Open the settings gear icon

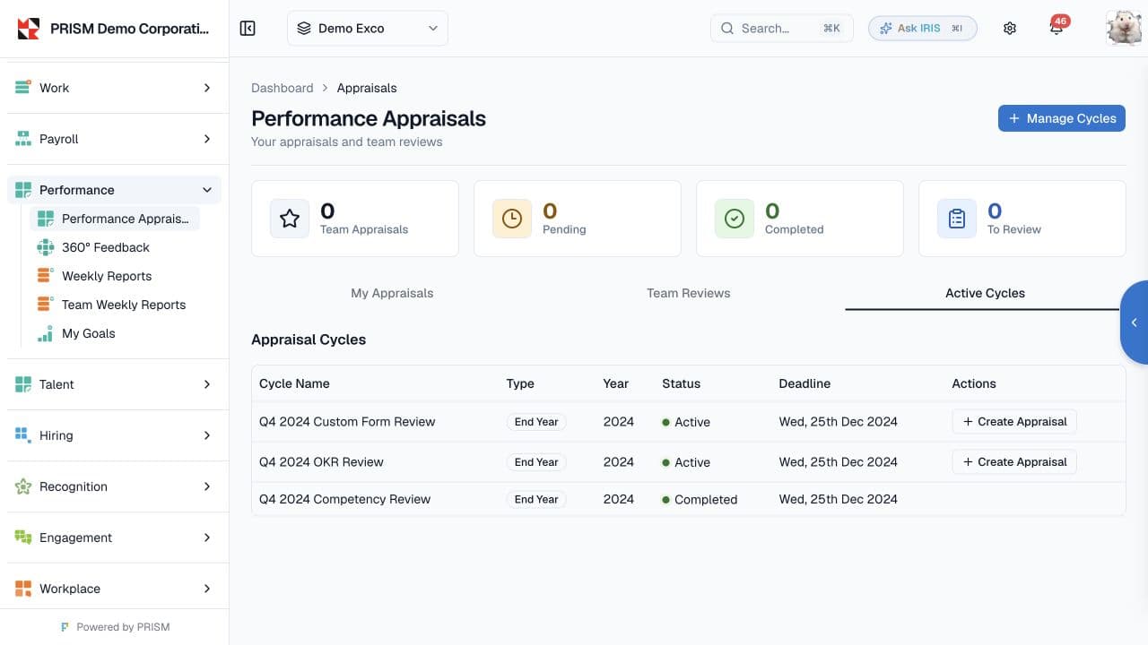pos(1010,29)
